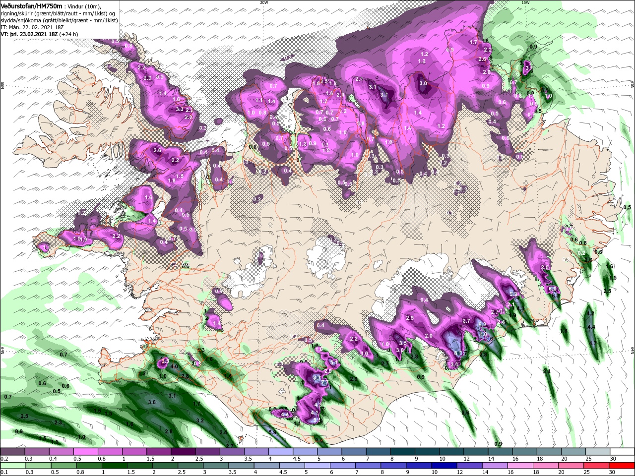
Task: Click the '15W' longitude label
Action: [x=525, y=2]
